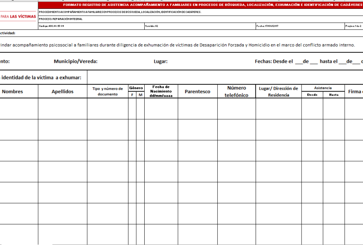
Task: Select the 'Fechas: Desde el' date line
Action: [309, 61]
